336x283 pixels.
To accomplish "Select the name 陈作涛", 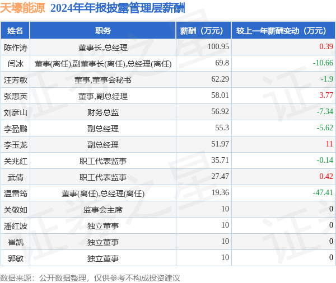I will click(16, 48).
